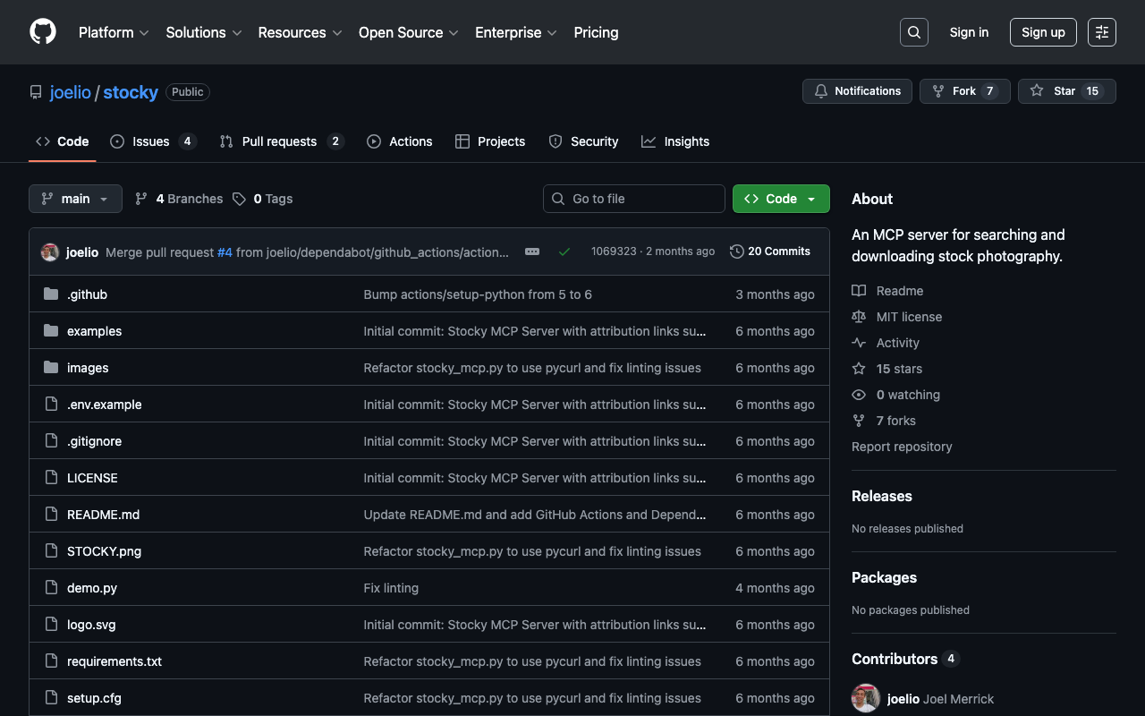Open the README.md file

pyautogui.click(x=103, y=515)
